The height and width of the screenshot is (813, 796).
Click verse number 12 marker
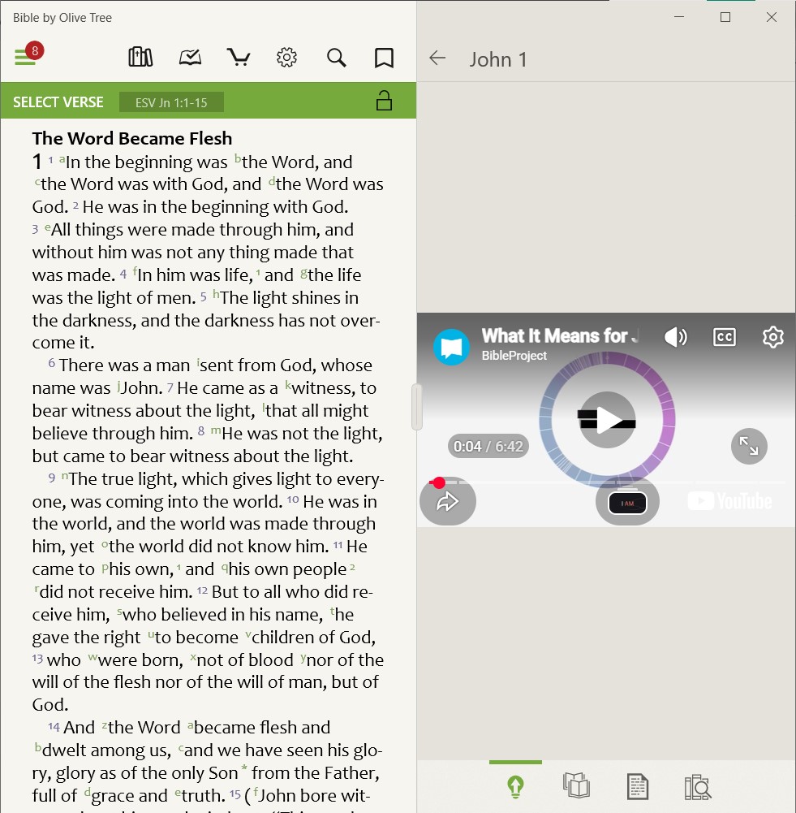point(203,590)
